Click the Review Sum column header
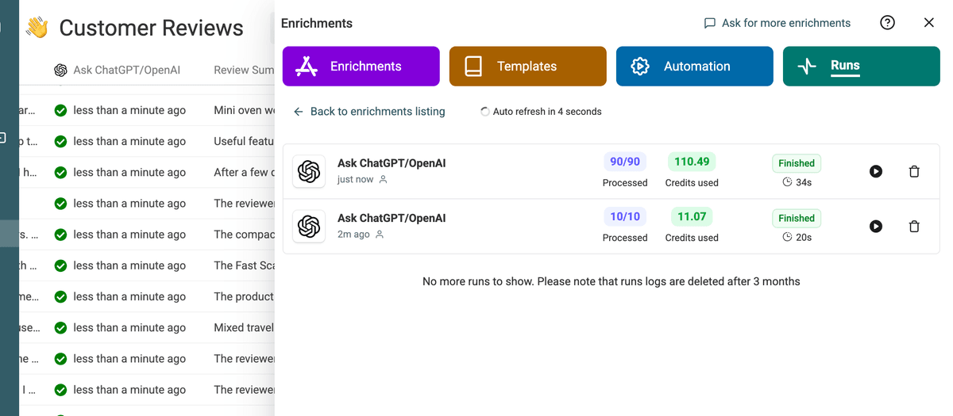The width and height of the screenshot is (953, 416). coord(244,70)
